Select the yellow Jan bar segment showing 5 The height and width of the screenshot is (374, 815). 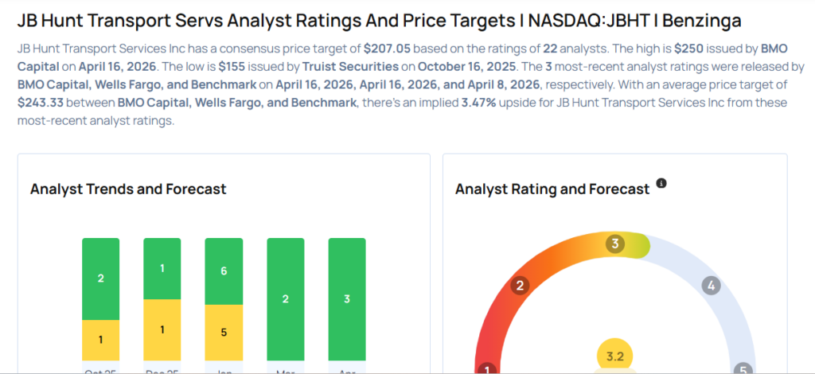click(x=224, y=332)
